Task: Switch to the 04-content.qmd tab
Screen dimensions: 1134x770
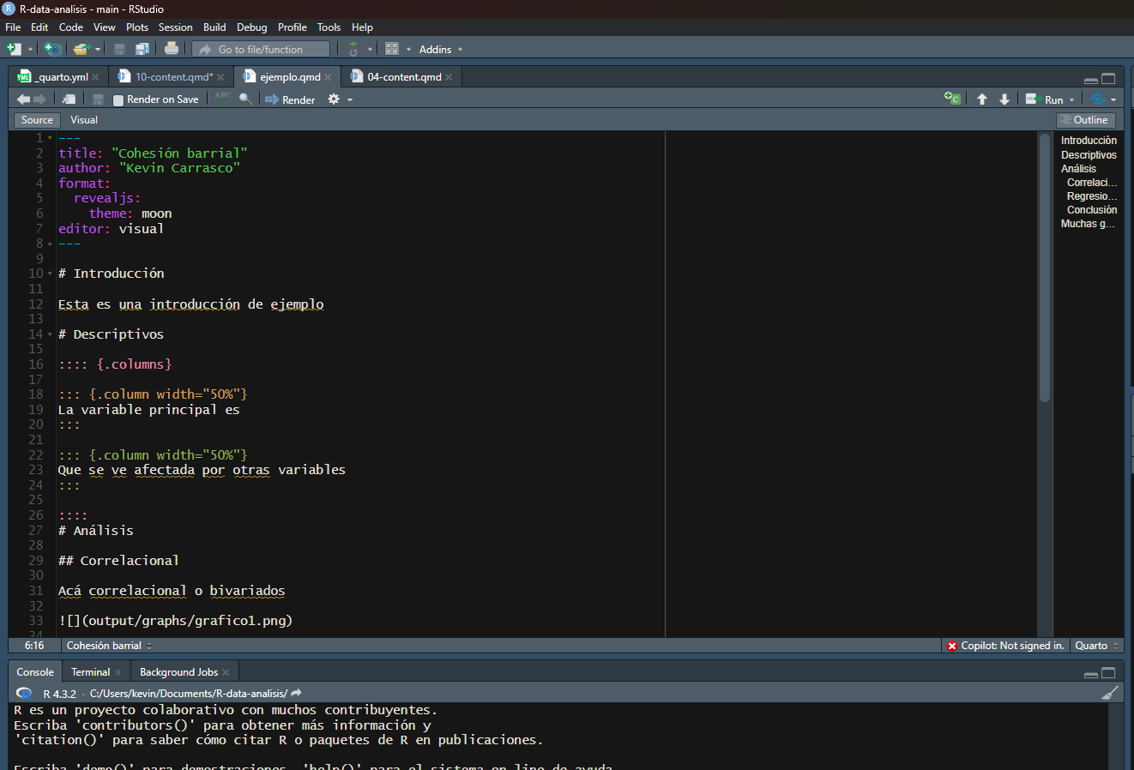Action: pos(403,77)
